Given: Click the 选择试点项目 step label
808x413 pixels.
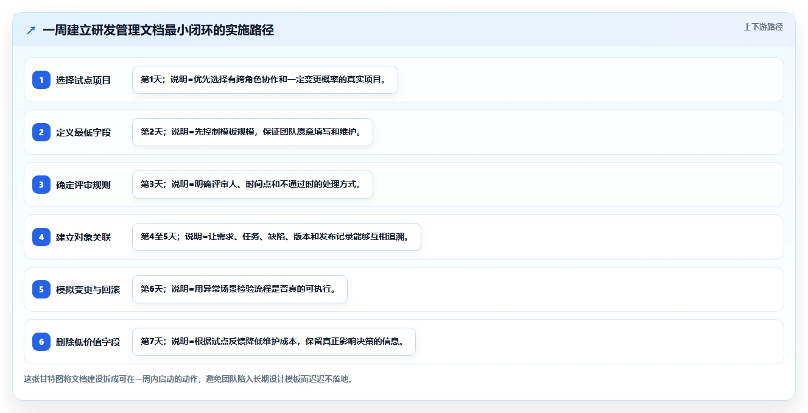Looking at the screenshot, I should [x=83, y=80].
